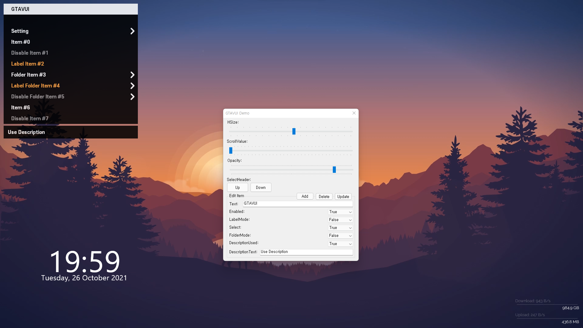Expand the DescriptionUsed combo box
583x328 pixels.
(340, 244)
